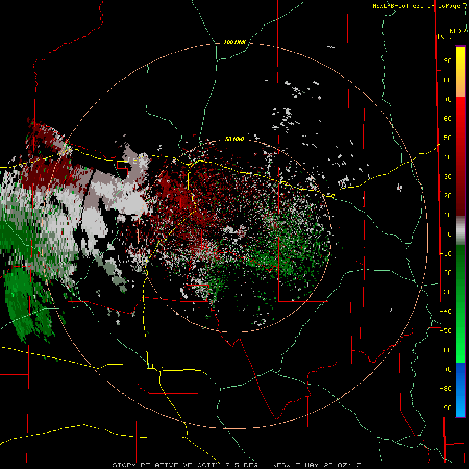This screenshot has height=469, width=469.
Task: Click the positive "90" scale label
Action: (448, 61)
